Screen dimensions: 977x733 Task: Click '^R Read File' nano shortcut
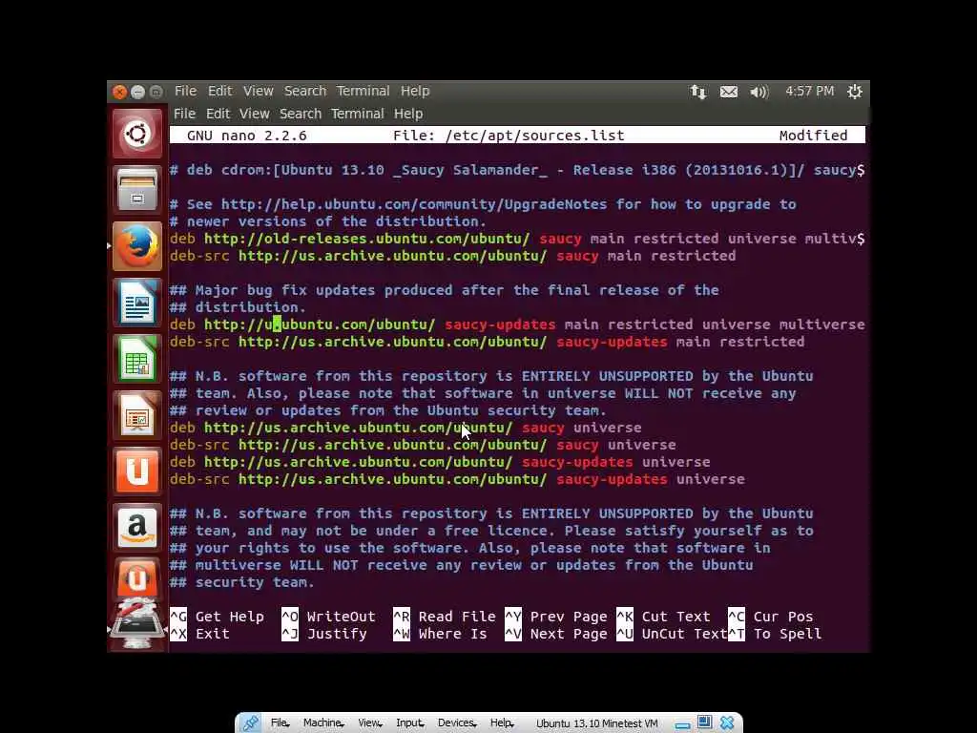445,617
